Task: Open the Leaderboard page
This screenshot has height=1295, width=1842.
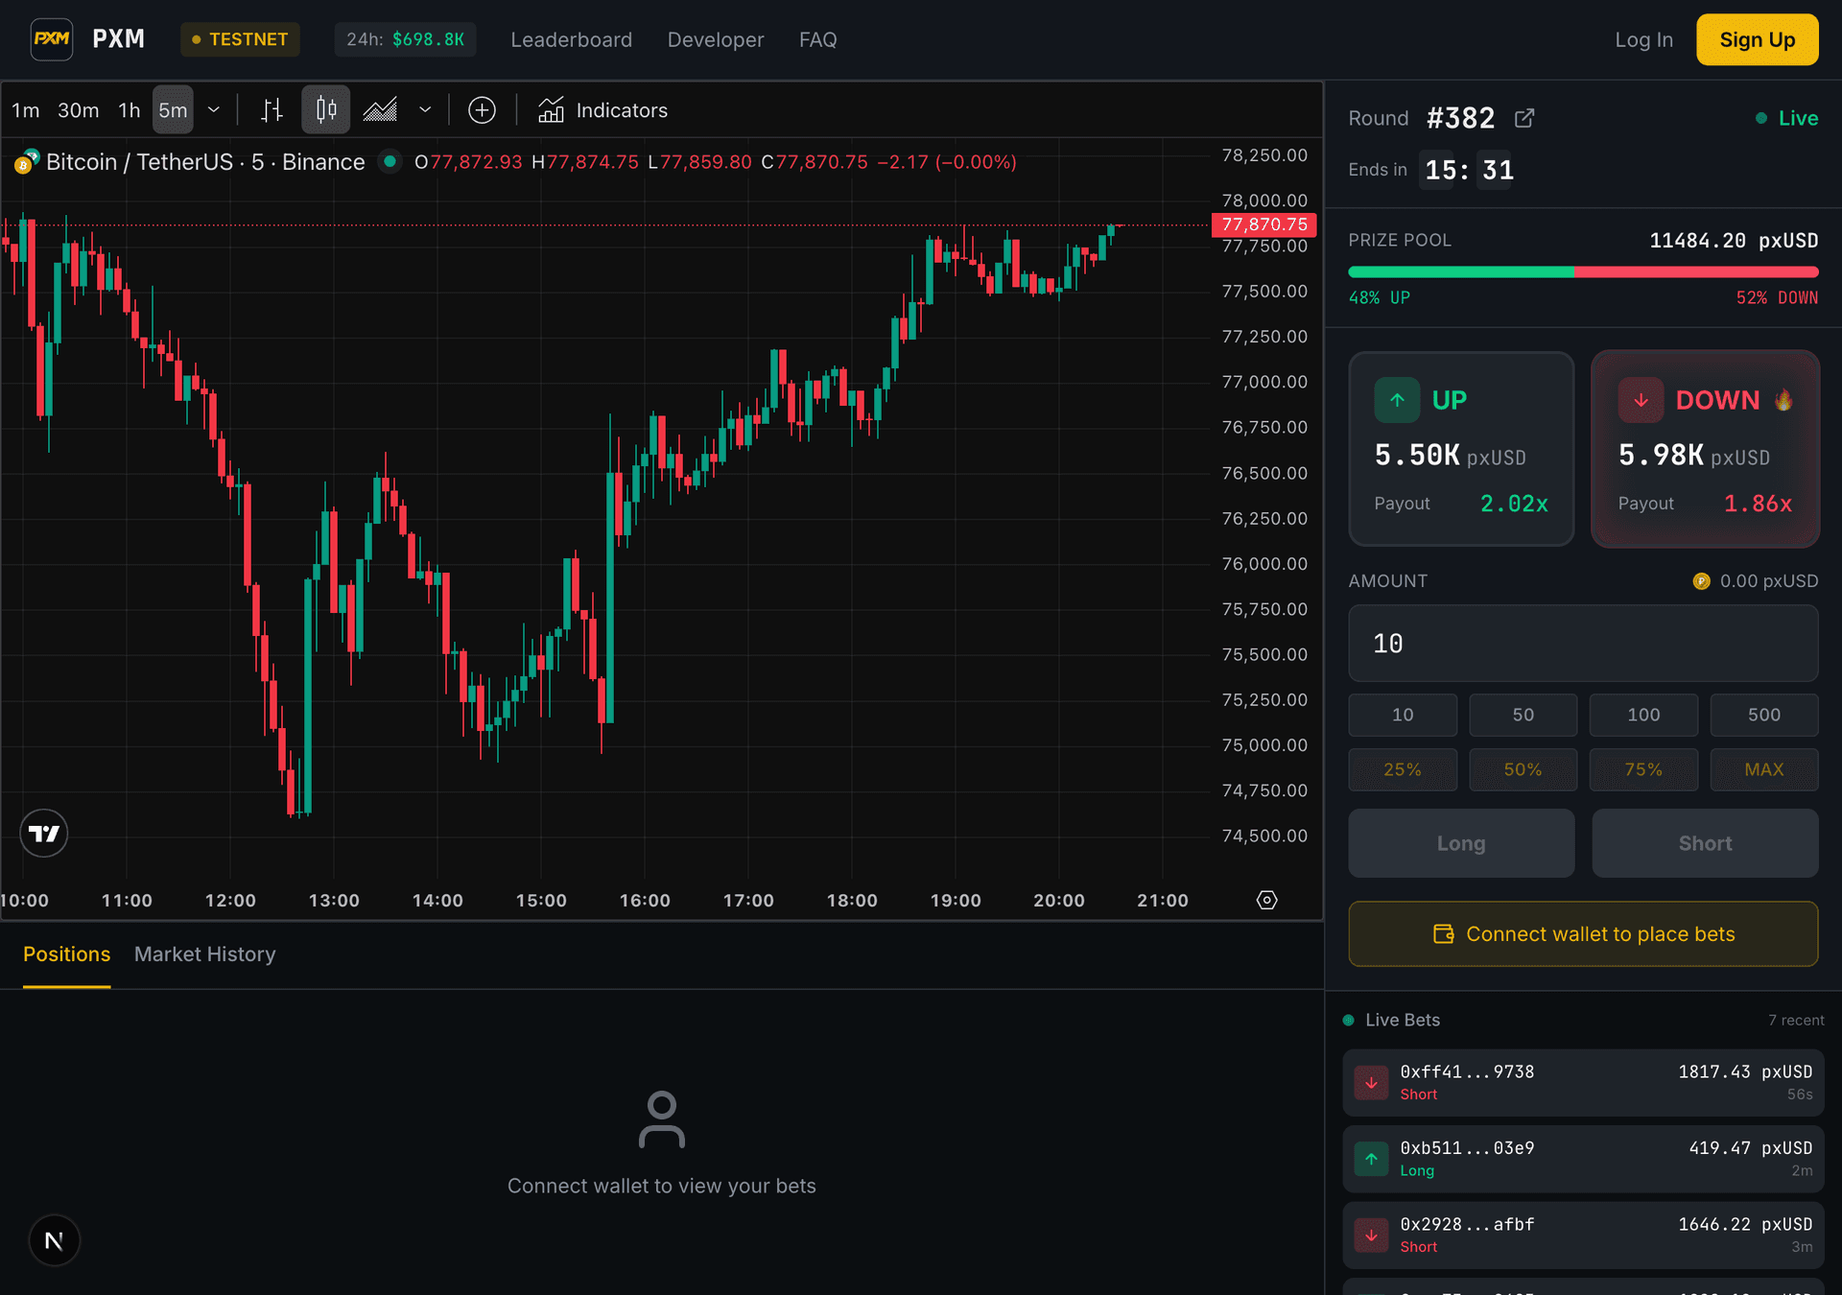Action: [571, 39]
